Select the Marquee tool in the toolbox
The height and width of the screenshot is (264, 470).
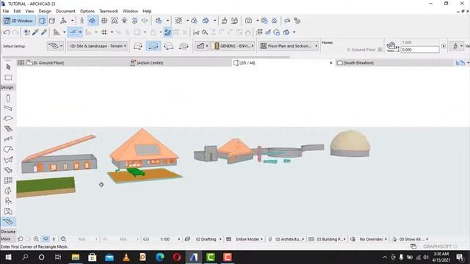[x=8, y=78]
